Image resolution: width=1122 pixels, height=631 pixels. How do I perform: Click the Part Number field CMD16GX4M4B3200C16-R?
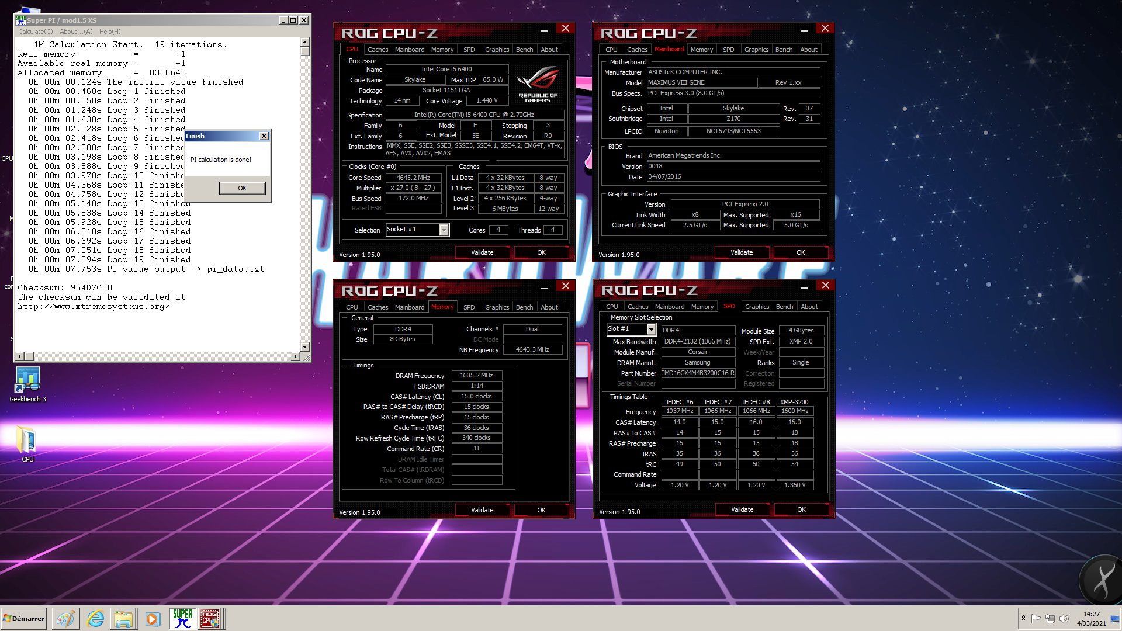(698, 373)
